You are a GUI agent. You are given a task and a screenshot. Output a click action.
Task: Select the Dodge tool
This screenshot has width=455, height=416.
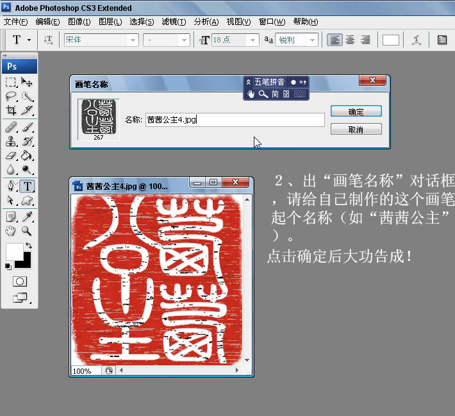tap(28, 169)
